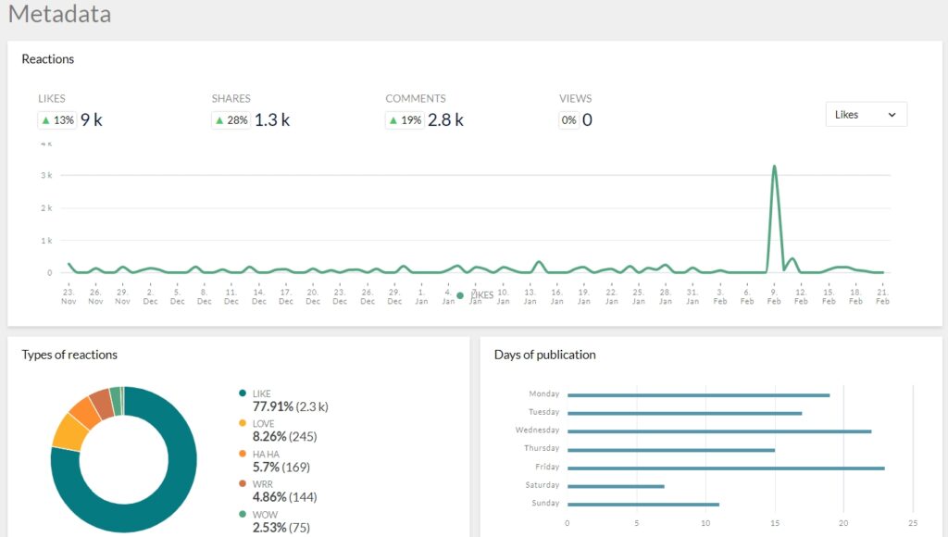
Task: Click the Monday publication bar
Action: [x=698, y=395]
